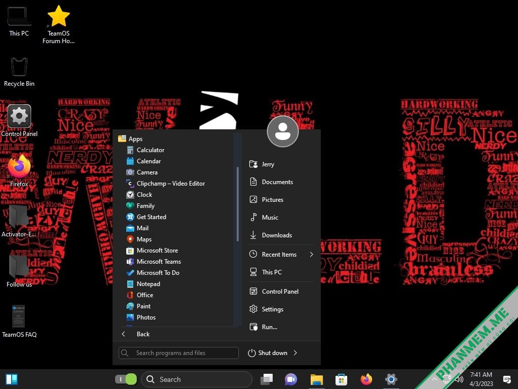Image resolution: width=518 pixels, height=389 pixels.
Task: Click the taskbar Search box
Action: tap(197, 379)
